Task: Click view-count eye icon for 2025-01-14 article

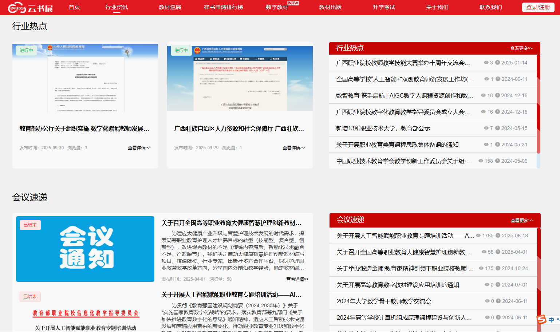Action: (x=486, y=63)
